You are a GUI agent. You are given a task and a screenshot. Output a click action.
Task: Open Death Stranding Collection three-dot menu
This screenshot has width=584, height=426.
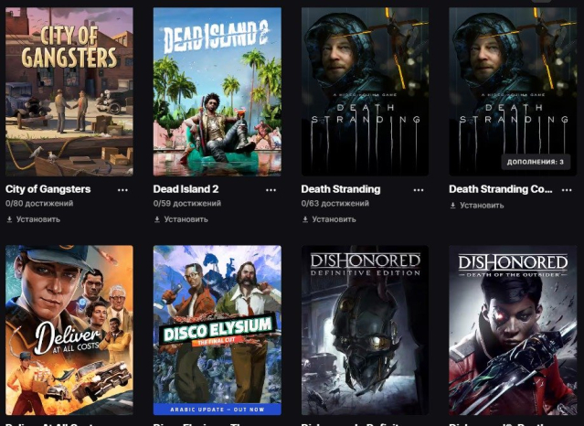pos(567,190)
